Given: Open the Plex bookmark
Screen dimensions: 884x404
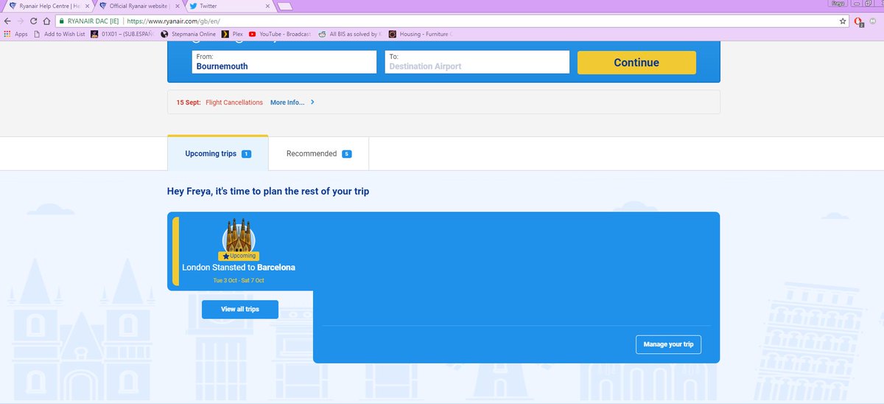Looking at the screenshot, I should coord(232,34).
